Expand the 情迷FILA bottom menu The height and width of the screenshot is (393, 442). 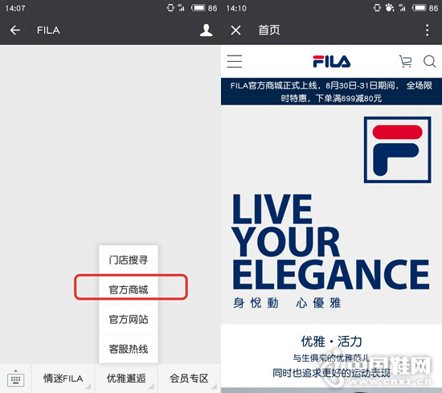click(63, 379)
